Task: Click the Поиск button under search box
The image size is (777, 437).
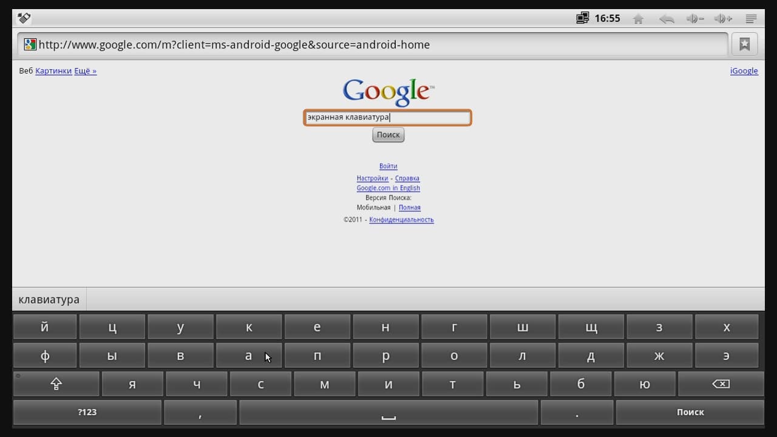Action: click(388, 135)
